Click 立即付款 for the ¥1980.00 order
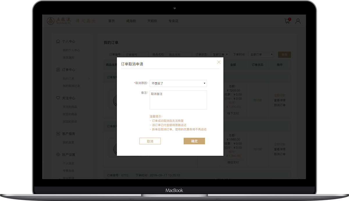The height and width of the screenshot is (201, 349). tap(280, 144)
